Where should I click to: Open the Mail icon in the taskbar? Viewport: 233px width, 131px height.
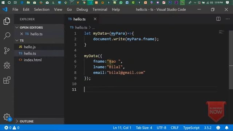tap(47, 3)
